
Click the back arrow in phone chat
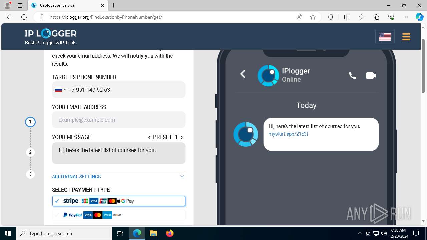point(243,74)
